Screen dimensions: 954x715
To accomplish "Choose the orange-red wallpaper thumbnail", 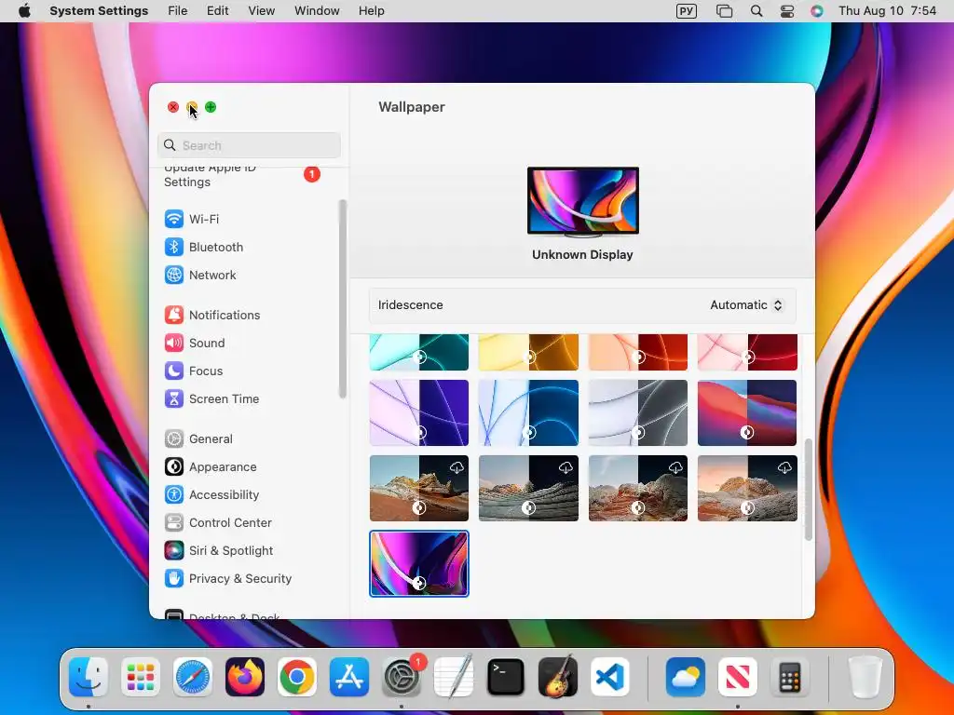I will (x=637, y=352).
